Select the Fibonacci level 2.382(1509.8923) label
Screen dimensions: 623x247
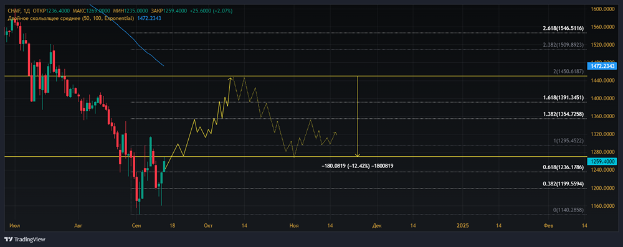pyautogui.click(x=563, y=45)
